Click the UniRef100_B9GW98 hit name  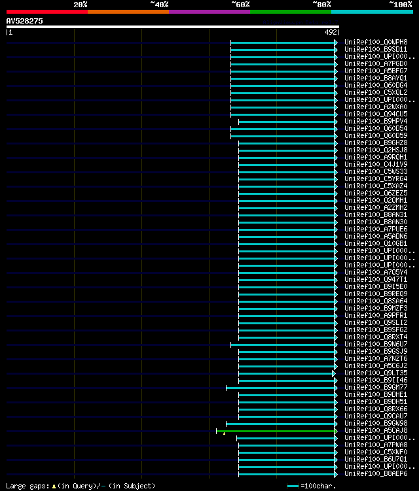[x=376, y=424]
